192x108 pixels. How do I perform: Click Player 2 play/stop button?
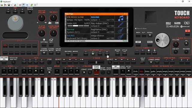point(133,62)
